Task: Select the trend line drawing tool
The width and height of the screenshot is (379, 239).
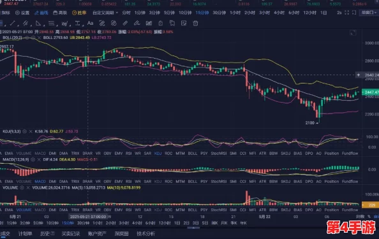Action: pos(12,23)
